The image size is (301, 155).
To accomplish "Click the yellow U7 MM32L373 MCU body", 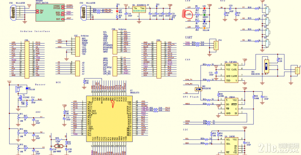I will coord(109,119).
